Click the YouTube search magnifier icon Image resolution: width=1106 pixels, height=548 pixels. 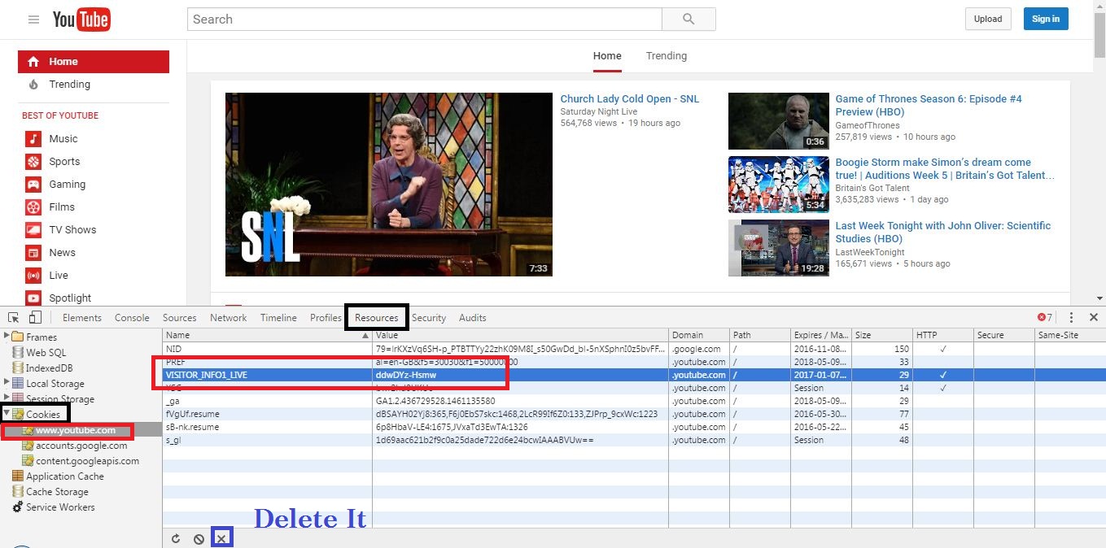pyautogui.click(x=689, y=19)
